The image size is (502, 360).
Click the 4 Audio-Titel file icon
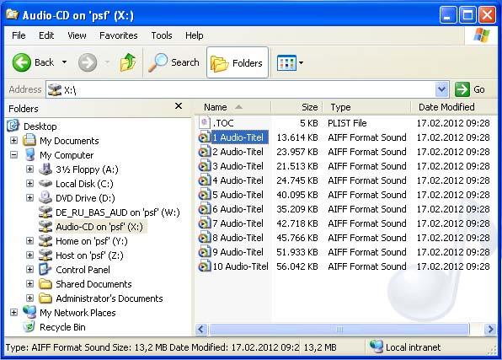click(205, 180)
